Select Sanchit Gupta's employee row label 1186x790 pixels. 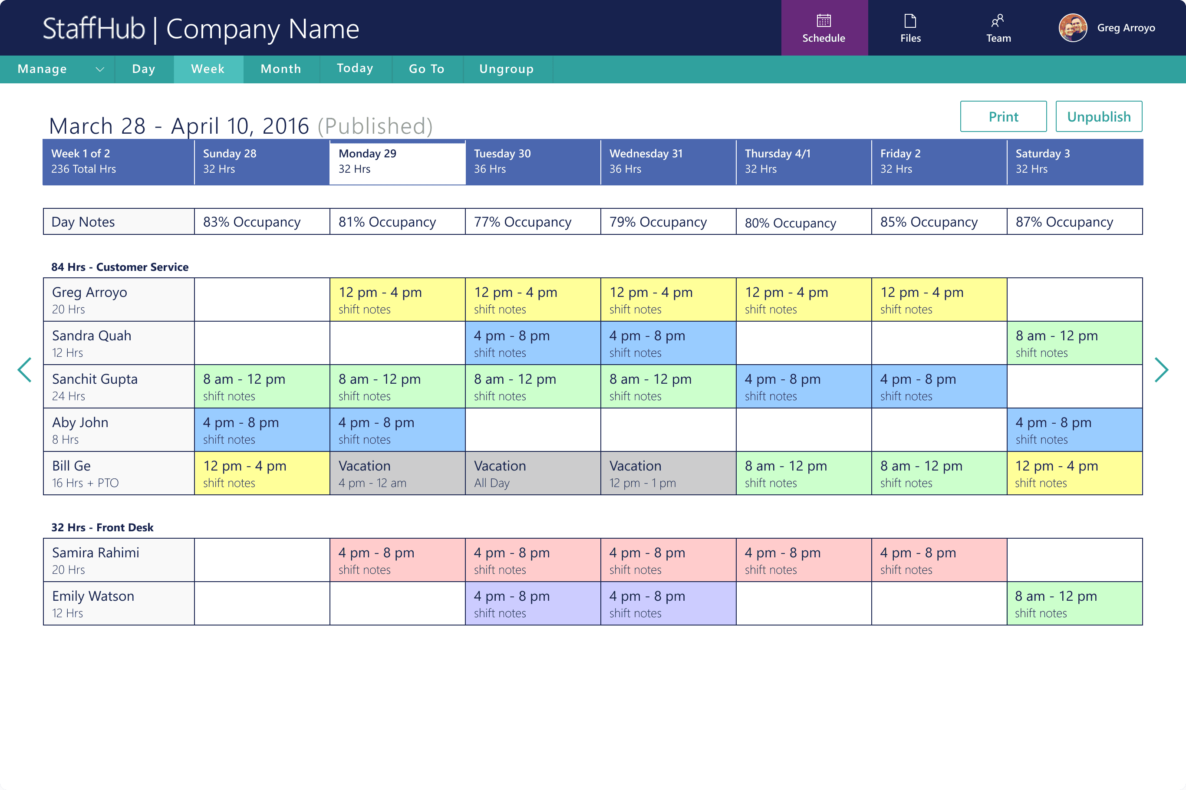pos(119,386)
